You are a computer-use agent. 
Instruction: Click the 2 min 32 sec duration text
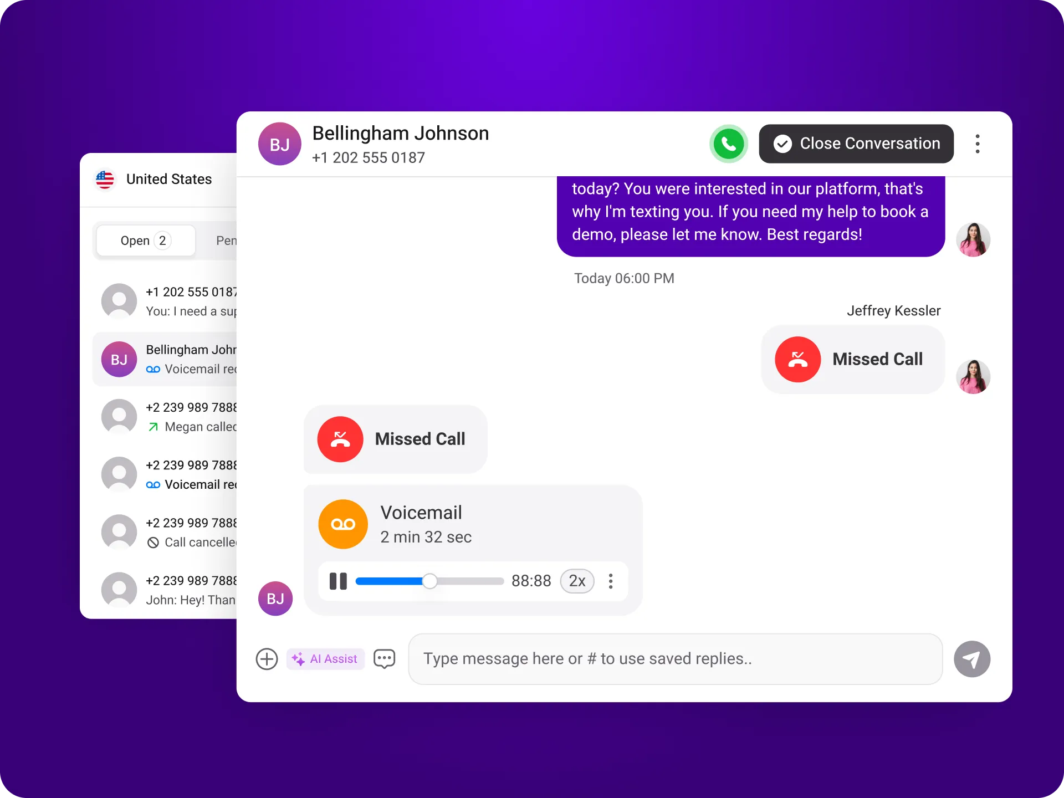(426, 537)
